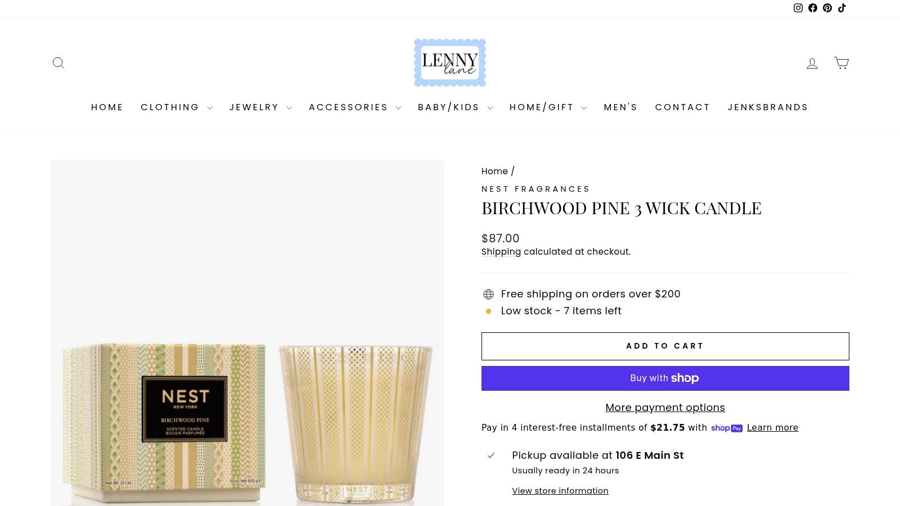The image size is (900, 506).
Task: Go to Lenny Lane logo homepage
Action: (450, 62)
